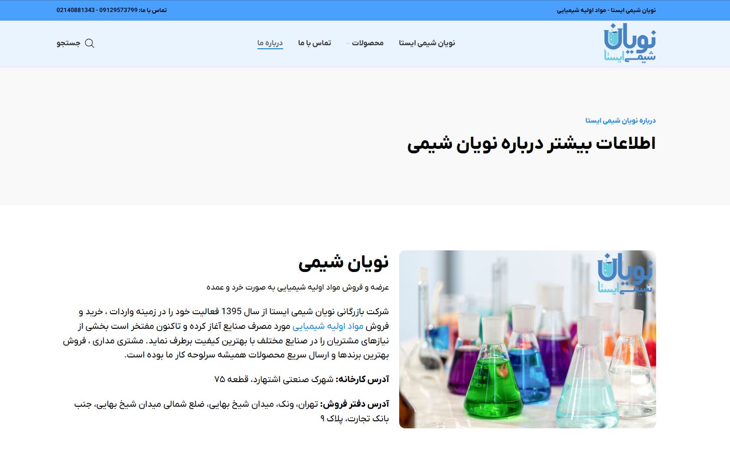730x459 pixels.
Task: Click the search magnifier icon
Action: coord(89,43)
